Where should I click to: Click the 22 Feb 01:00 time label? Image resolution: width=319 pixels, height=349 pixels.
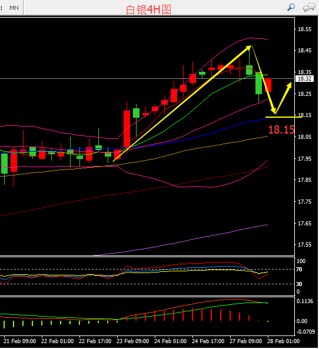click(57, 341)
